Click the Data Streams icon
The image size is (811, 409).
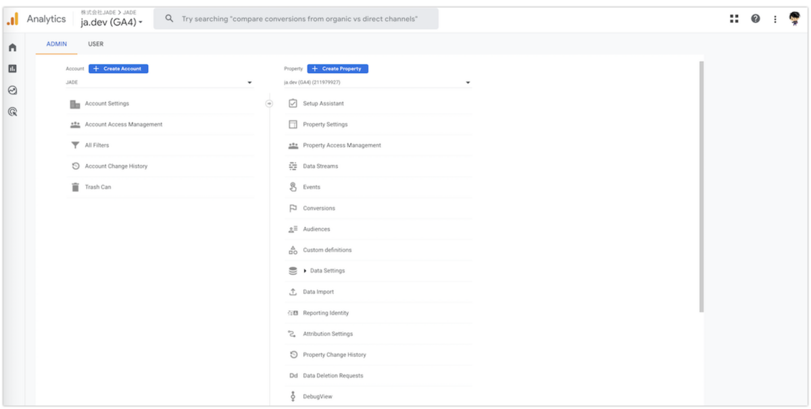pyautogui.click(x=293, y=166)
